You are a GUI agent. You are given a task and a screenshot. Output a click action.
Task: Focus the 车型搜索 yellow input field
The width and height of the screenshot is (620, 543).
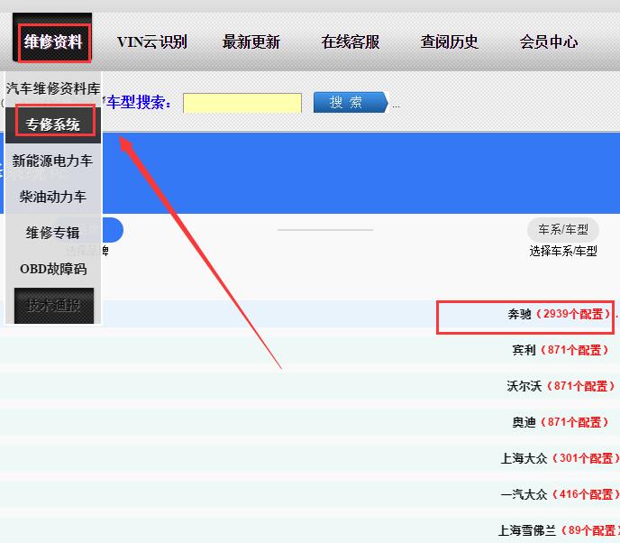(x=242, y=103)
